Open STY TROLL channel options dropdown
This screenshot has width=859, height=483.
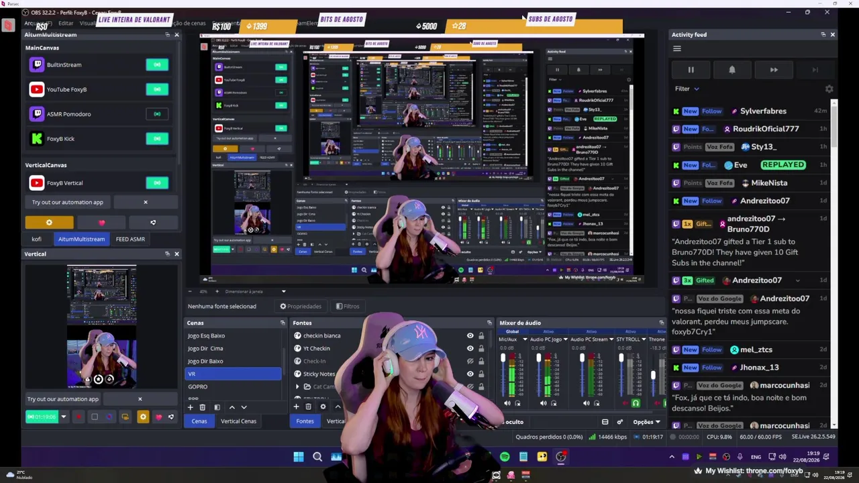pyautogui.click(x=644, y=339)
